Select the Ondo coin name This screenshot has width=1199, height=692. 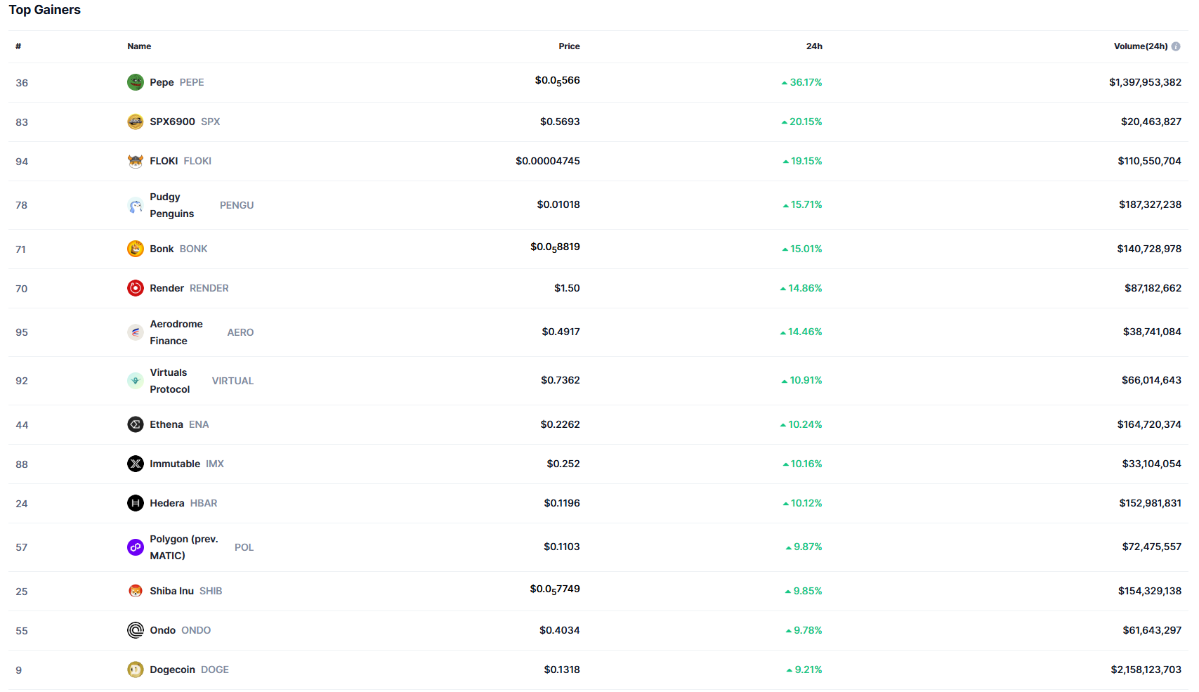tap(162, 630)
